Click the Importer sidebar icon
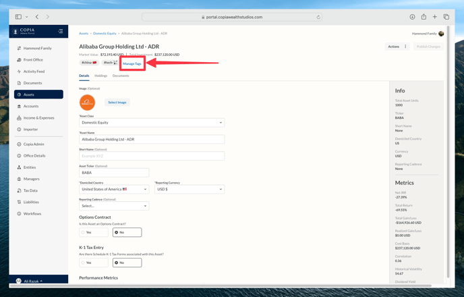 click(19, 130)
